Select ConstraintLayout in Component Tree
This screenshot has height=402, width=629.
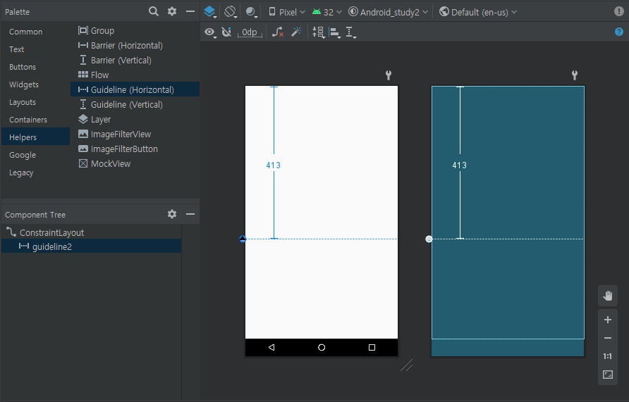point(92,232)
